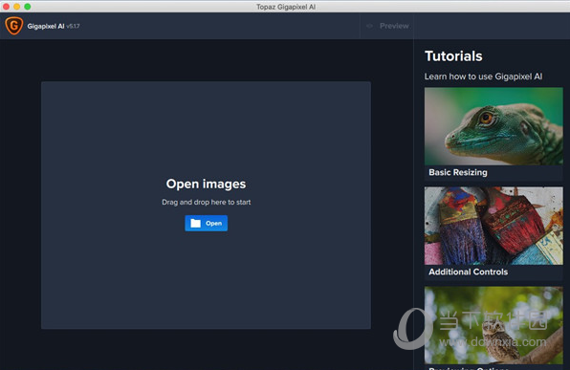Open the Basic Resizing lizard tutorial thumbnail
The height and width of the screenshot is (370, 570).
coord(493,126)
